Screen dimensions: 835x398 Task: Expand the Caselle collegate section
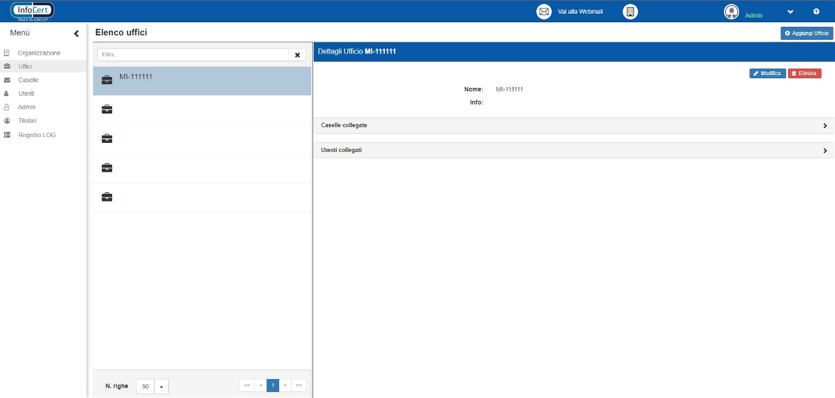coord(825,126)
